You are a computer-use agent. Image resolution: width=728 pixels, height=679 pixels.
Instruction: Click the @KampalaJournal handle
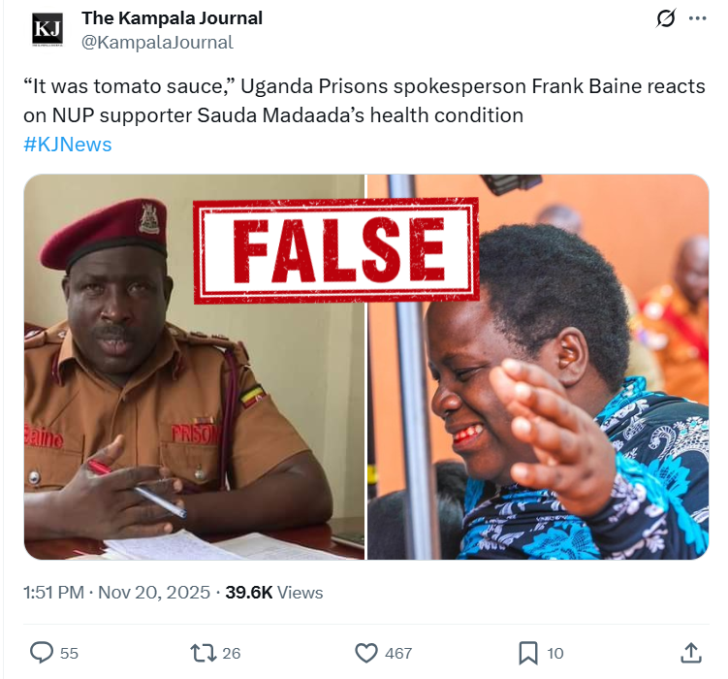tap(157, 43)
